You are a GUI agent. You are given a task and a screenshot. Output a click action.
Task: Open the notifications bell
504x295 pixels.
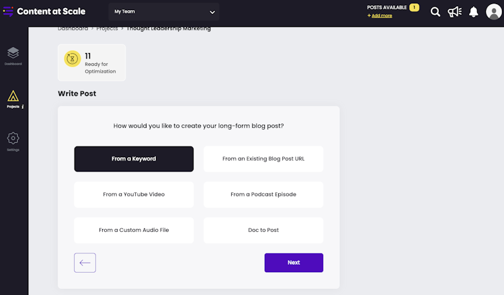point(474,11)
